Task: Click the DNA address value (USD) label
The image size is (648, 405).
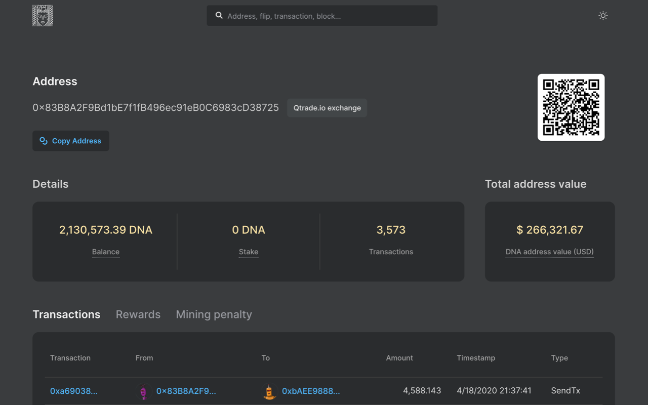Action: (549, 252)
